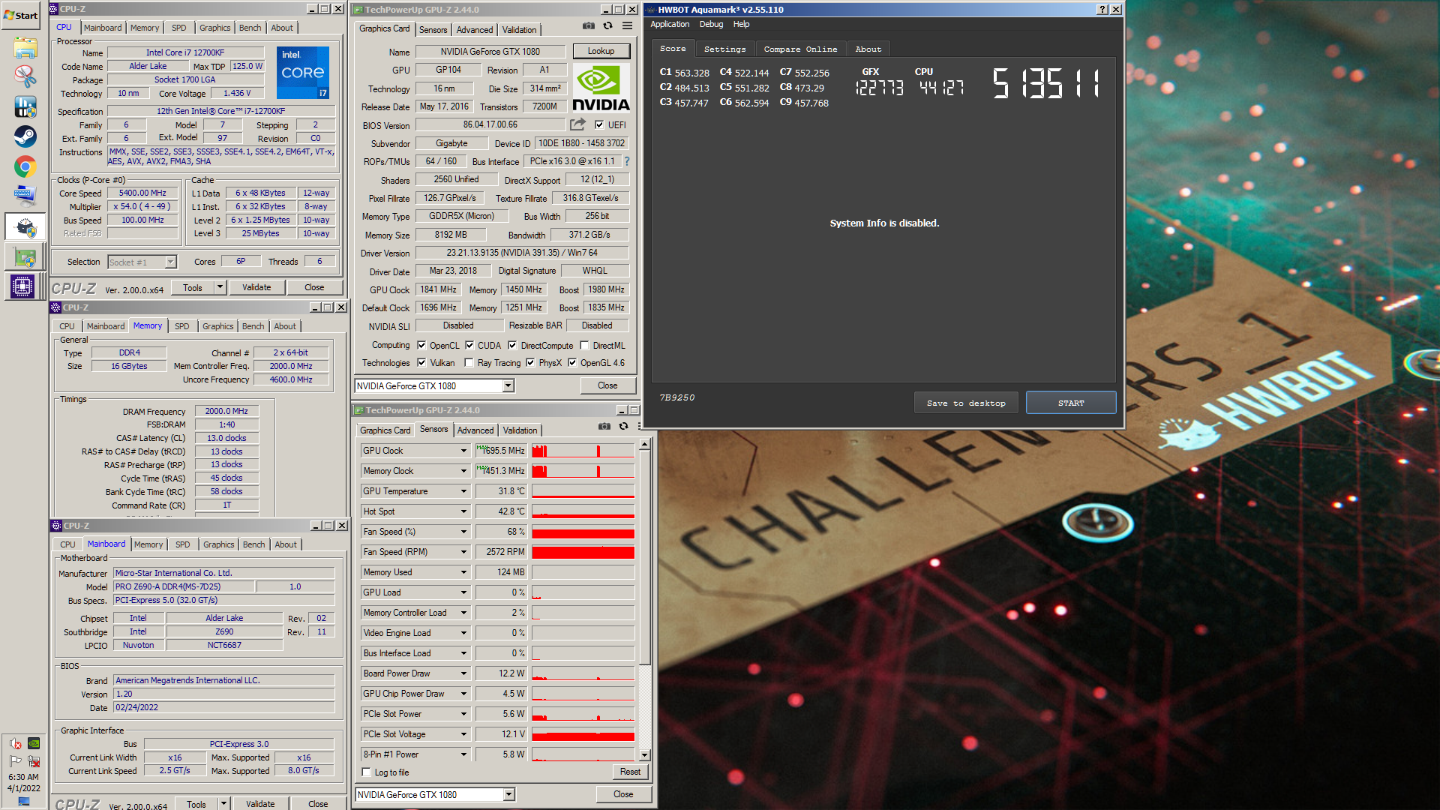Open the GPU Temperature sensor dropdown

click(463, 491)
